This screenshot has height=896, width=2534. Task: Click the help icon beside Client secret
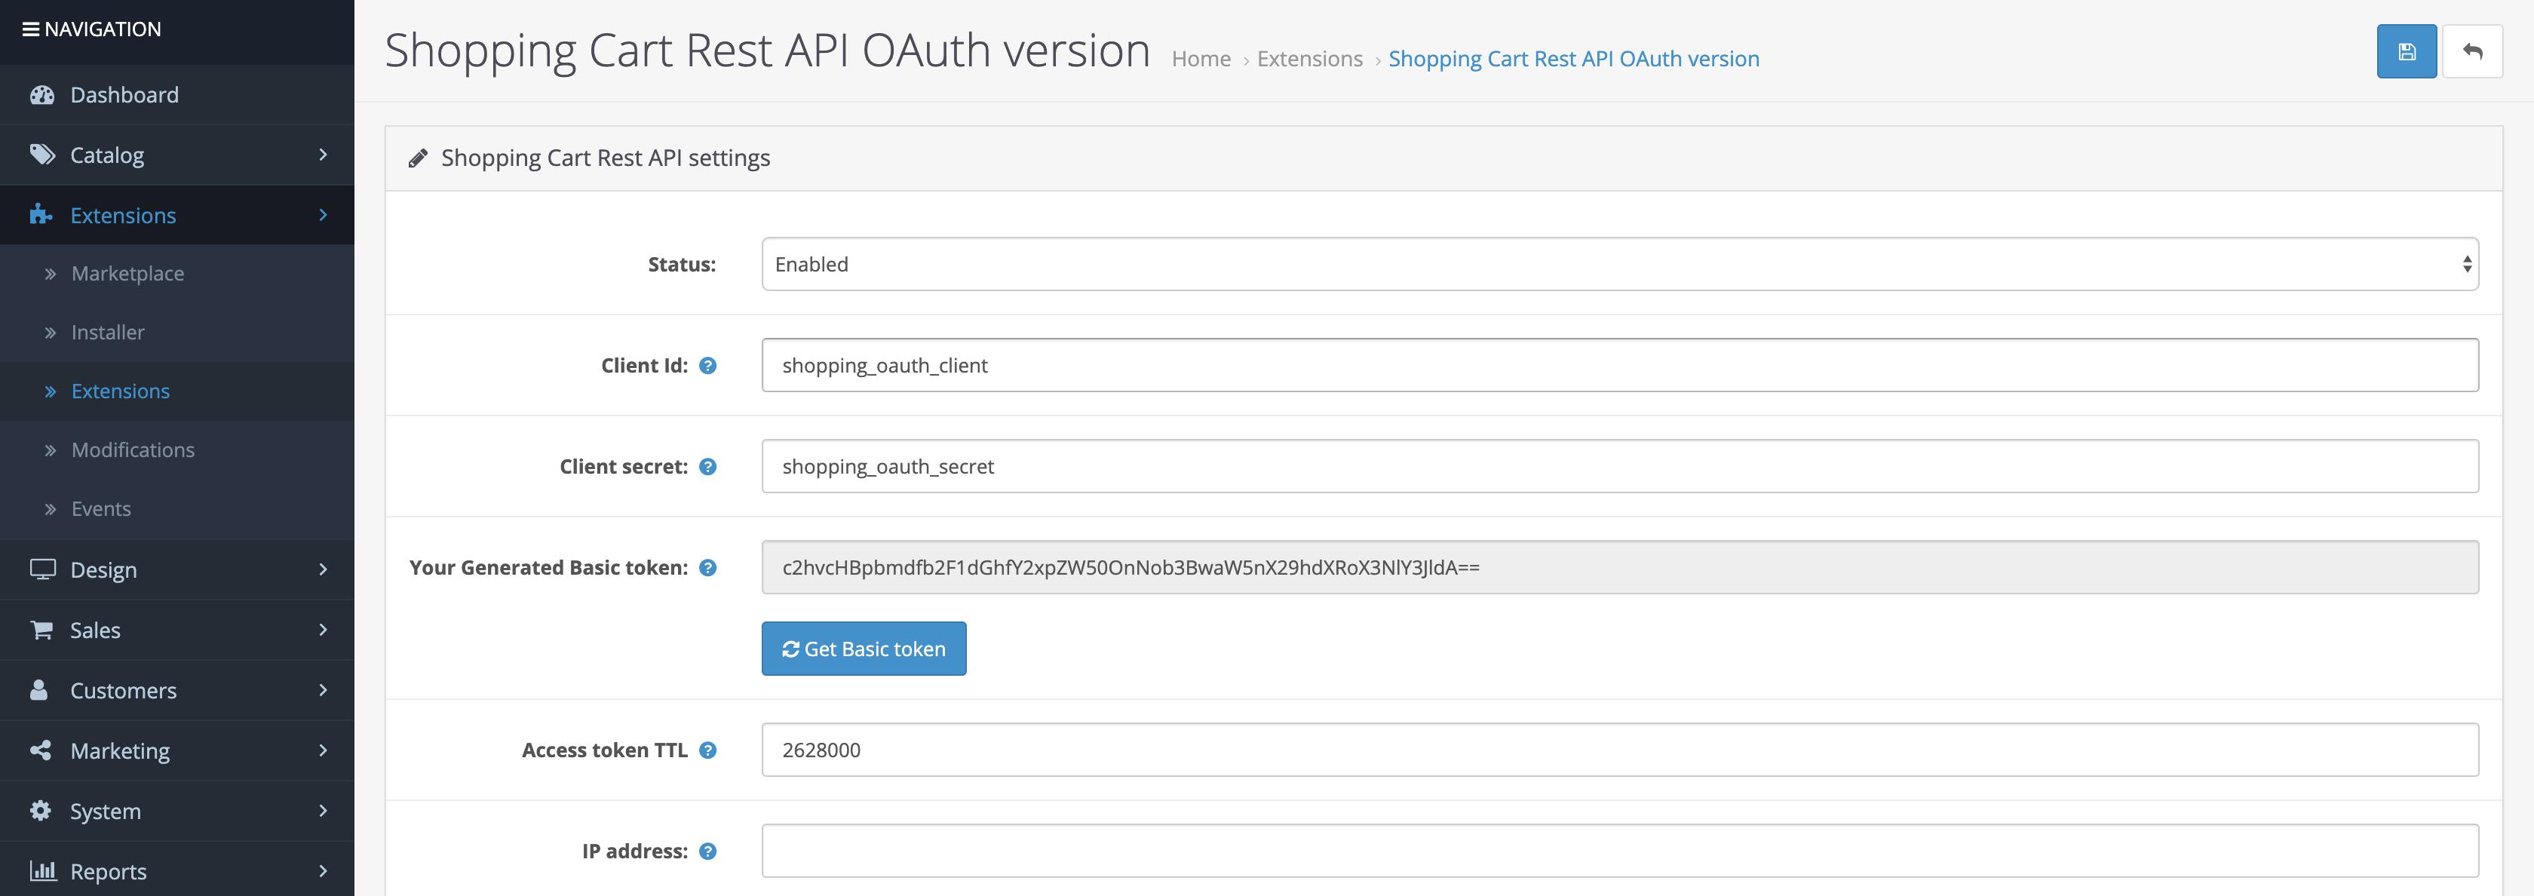(707, 467)
